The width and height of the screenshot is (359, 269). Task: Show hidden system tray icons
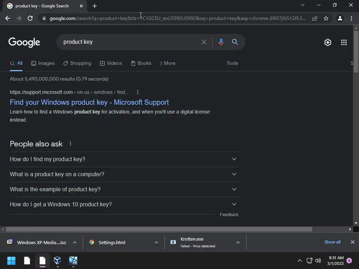[x=300, y=261]
